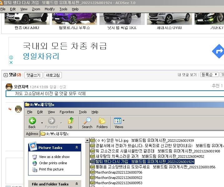Click the Up folder icon
This screenshot has height=187, width=224.
tap(71, 121)
